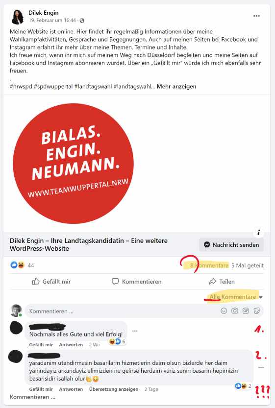
Task: View the reaction icons next to 44
Action: (18, 265)
